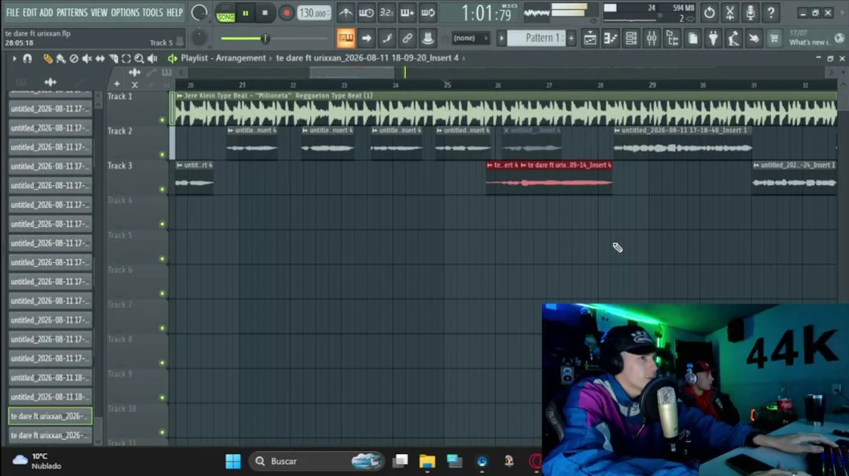Viewport: 849px width, 476px height.
Task: Toggle the red Record button
Action: tap(286, 13)
